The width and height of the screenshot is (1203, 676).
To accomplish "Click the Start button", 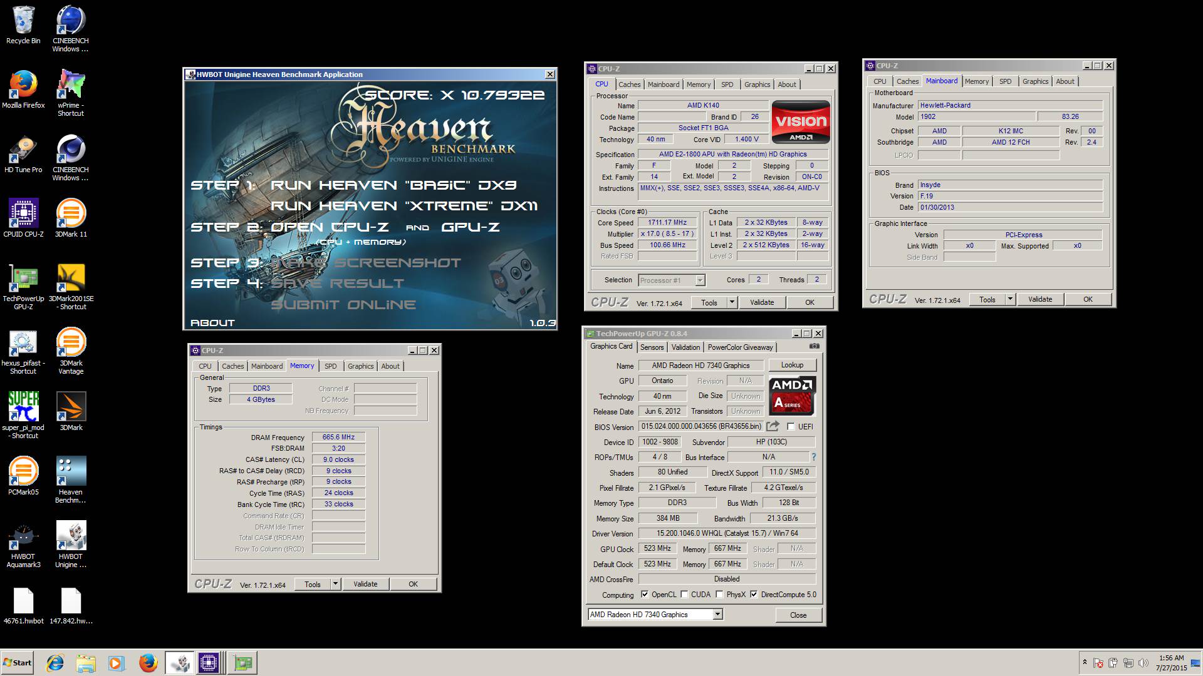I will pyautogui.click(x=18, y=663).
